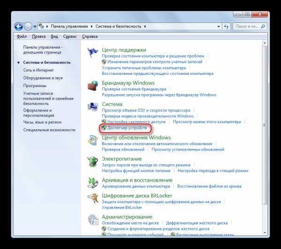Click the Администрирование gear icon
281x249 pixels.
(x=93, y=220)
